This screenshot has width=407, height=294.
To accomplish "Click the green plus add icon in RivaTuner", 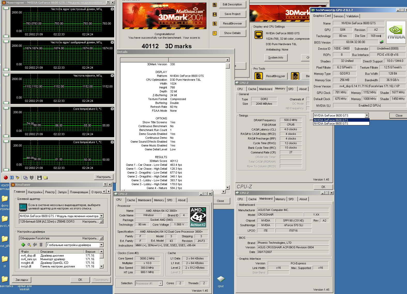I will point(23,245).
